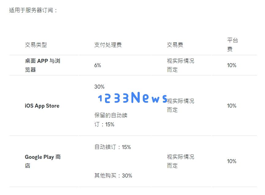Select the iOS App Store row label
This screenshot has width=265, height=195.
pyautogui.click(x=42, y=106)
